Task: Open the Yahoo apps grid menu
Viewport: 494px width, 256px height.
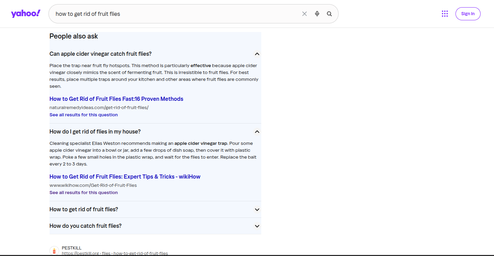Action: click(445, 14)
